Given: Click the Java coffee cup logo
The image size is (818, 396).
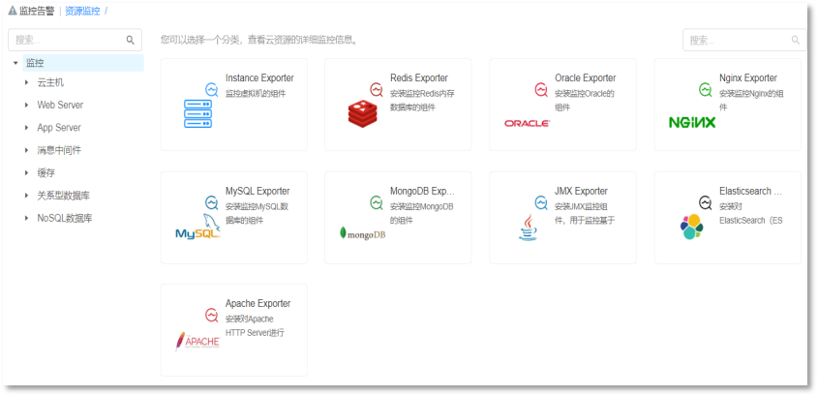Looking at the screenshot, I should (x=528, y=227).
